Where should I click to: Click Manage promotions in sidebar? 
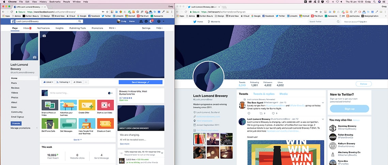coord(20,128)
